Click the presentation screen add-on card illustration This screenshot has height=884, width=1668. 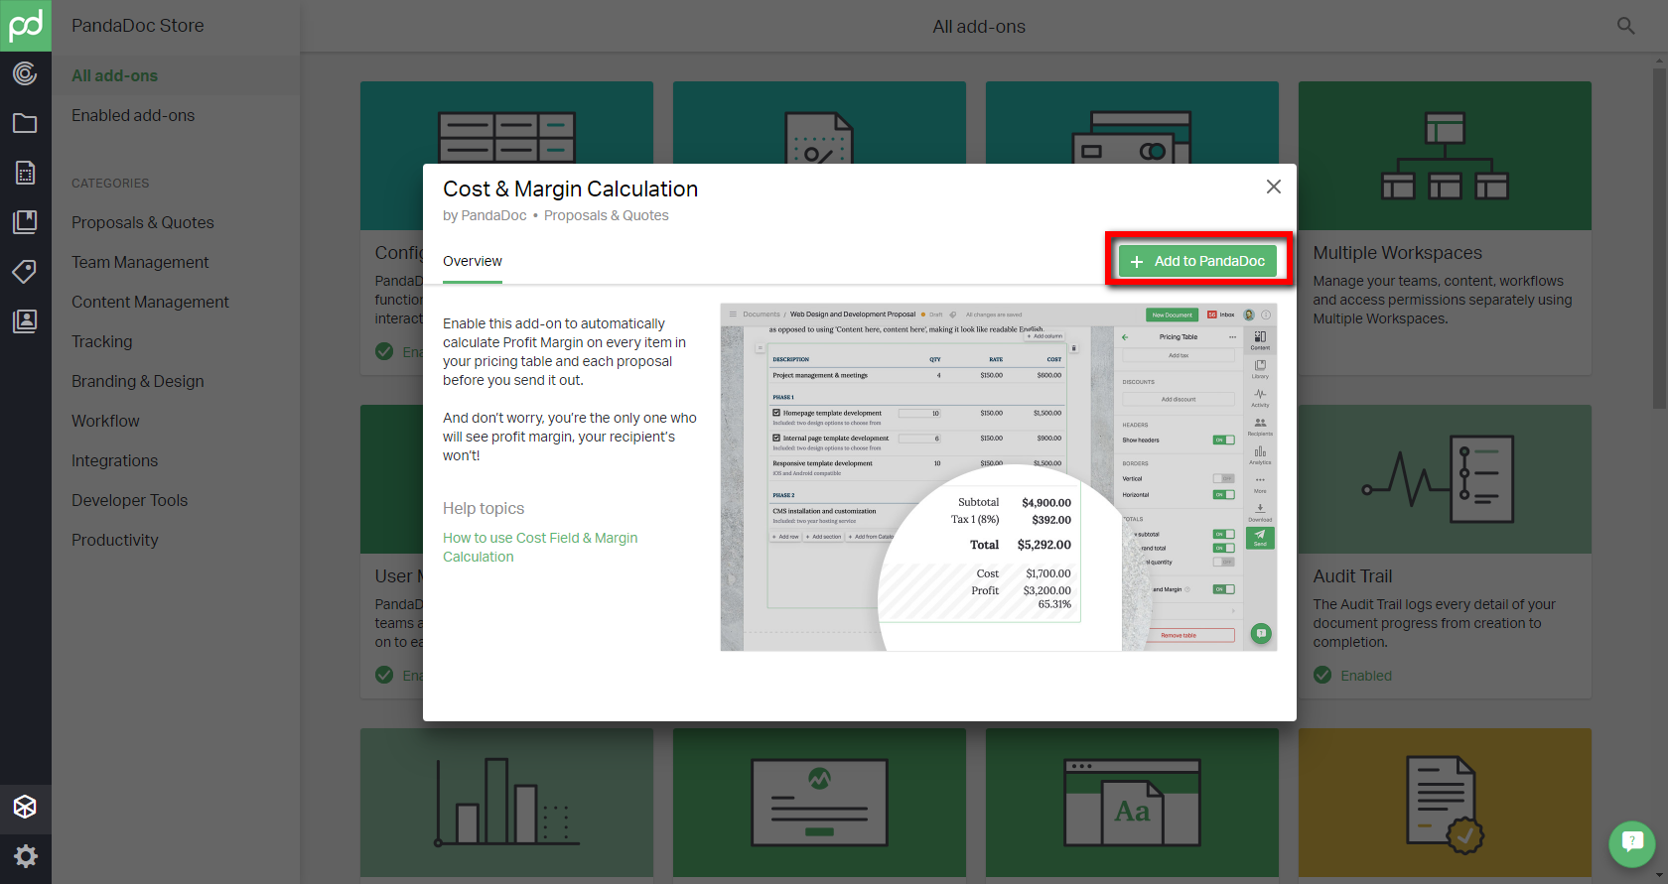[x=819, y=803]
